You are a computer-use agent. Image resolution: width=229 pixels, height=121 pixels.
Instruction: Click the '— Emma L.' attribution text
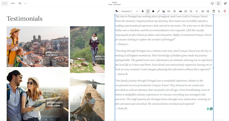point(122,44)
